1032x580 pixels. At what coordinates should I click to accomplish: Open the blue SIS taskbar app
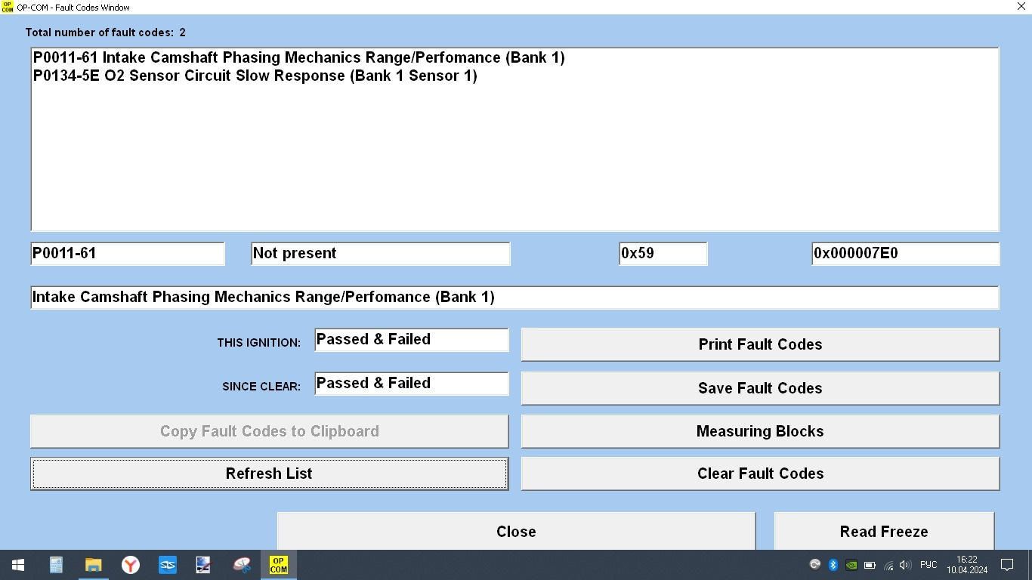167,565
